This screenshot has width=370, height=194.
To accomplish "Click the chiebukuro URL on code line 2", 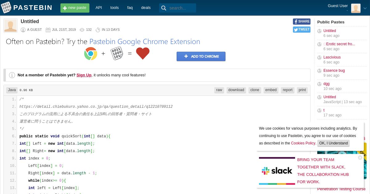I will [x=96, y=107].
